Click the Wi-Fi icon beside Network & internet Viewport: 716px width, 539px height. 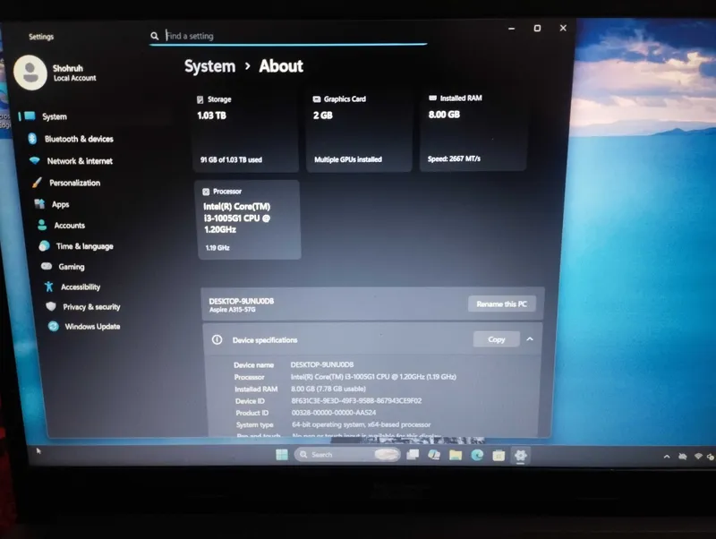(34, 160)
